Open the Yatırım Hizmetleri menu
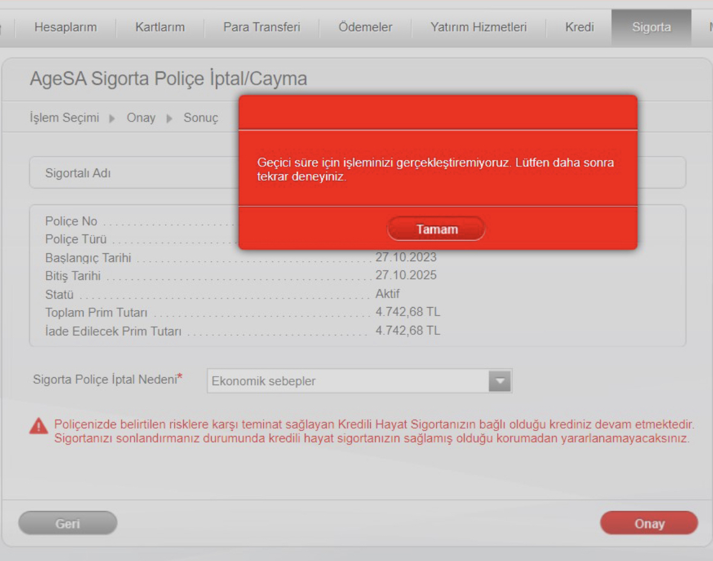713x561 pixels. 478,27
